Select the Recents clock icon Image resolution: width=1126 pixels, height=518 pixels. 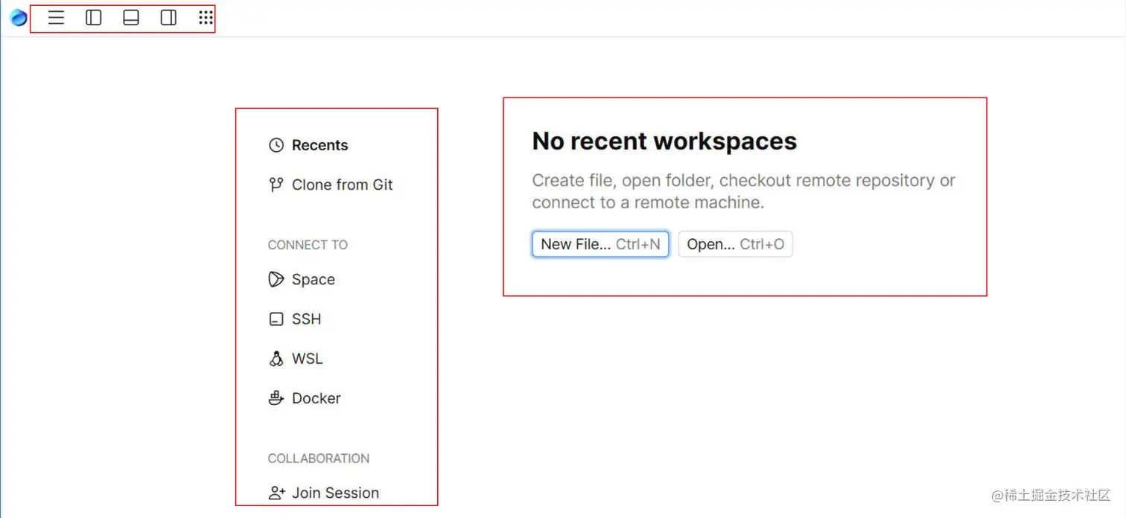(x=276, y=145)
